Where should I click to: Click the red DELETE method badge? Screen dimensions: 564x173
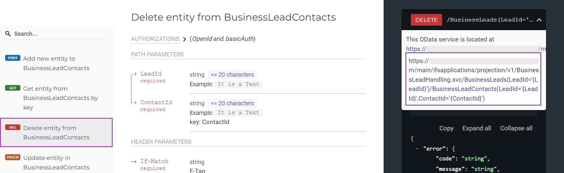pyautogui.click(x=426, y=20)
